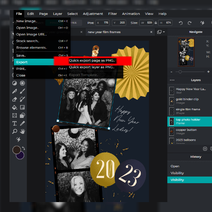Click the Redo arrow

[189, 23]
